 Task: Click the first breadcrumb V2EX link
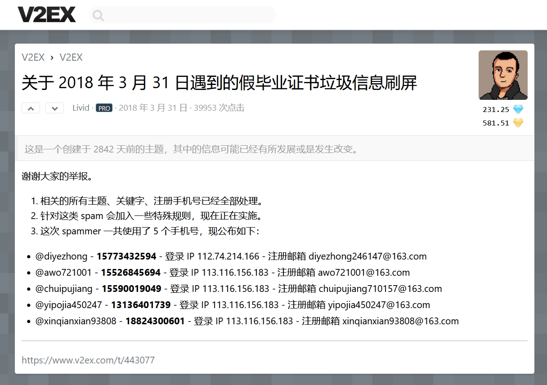pyautogui.click(x=33, y=57)
